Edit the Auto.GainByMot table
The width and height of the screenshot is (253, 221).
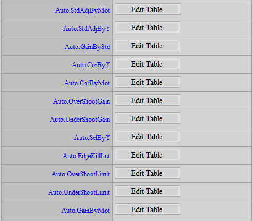147,209
